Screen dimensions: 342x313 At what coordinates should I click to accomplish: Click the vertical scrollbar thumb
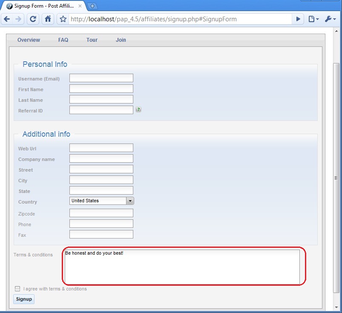click(336, 178)
